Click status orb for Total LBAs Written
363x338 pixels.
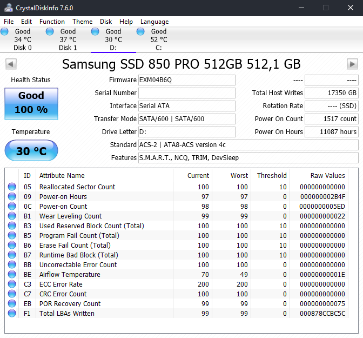(x=12, y=313)
